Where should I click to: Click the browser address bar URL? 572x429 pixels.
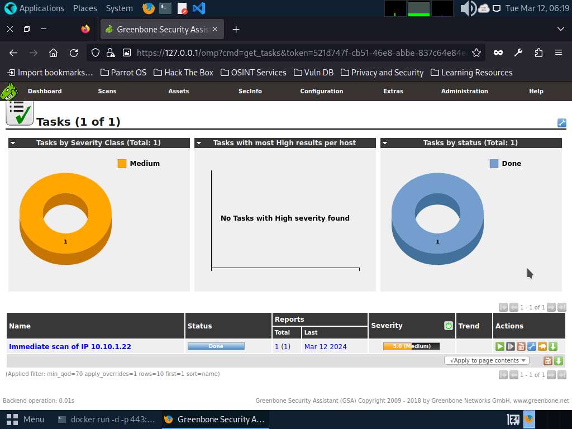click(x=302, y=53)
